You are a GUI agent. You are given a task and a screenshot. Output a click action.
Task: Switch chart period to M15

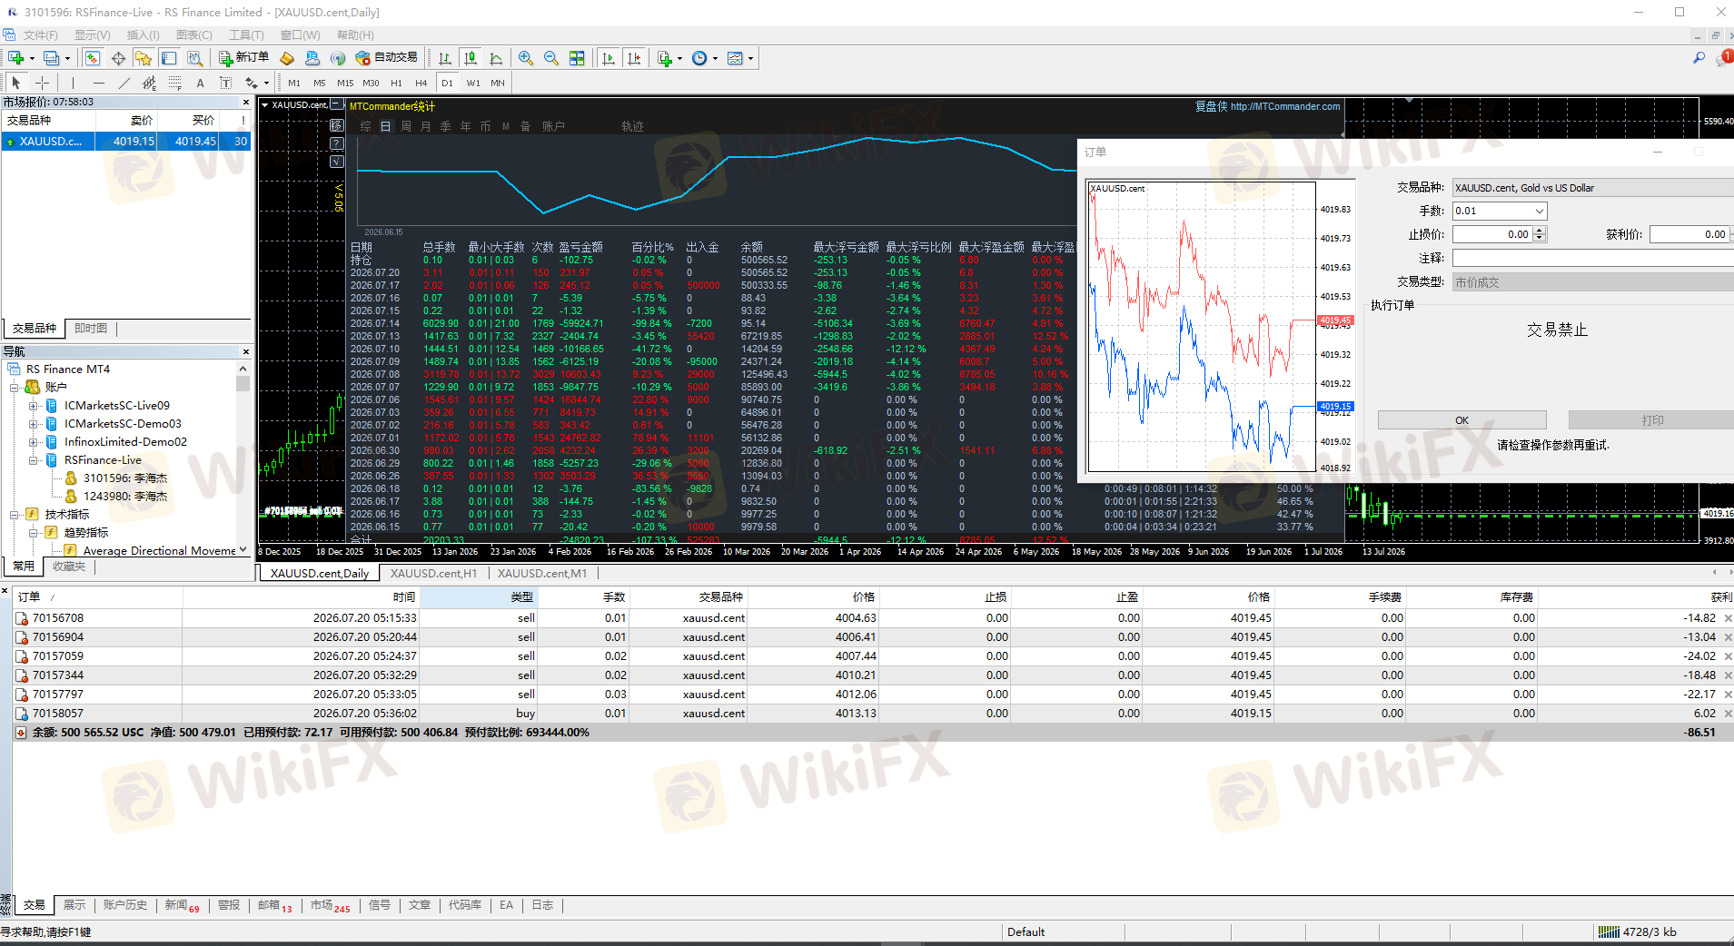click(x=345, y=83)
